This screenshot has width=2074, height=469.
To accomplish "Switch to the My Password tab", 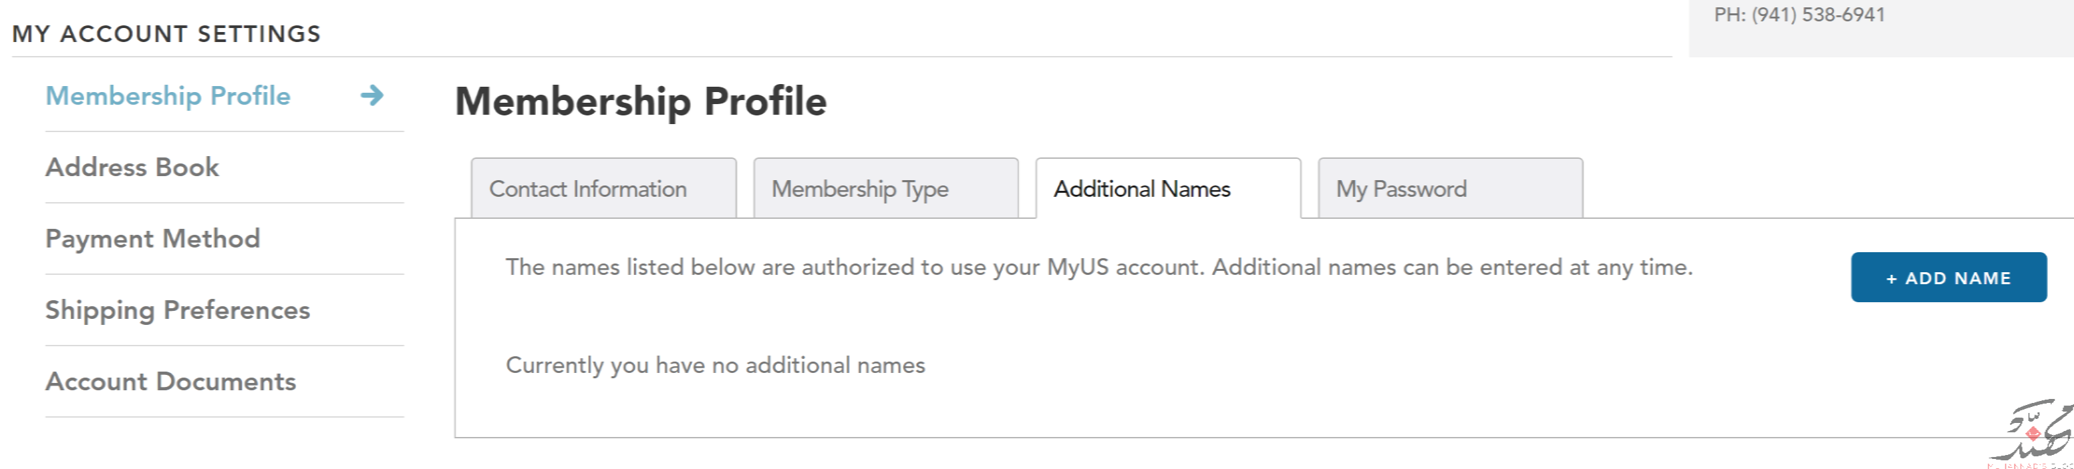I will tap(1450, 189).
